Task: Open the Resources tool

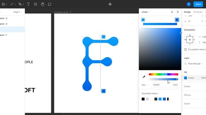Action: pos(35,4)
